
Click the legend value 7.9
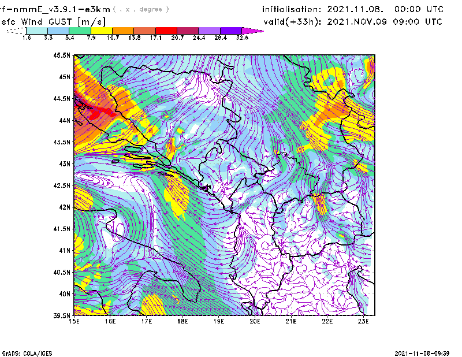[91, 38]
